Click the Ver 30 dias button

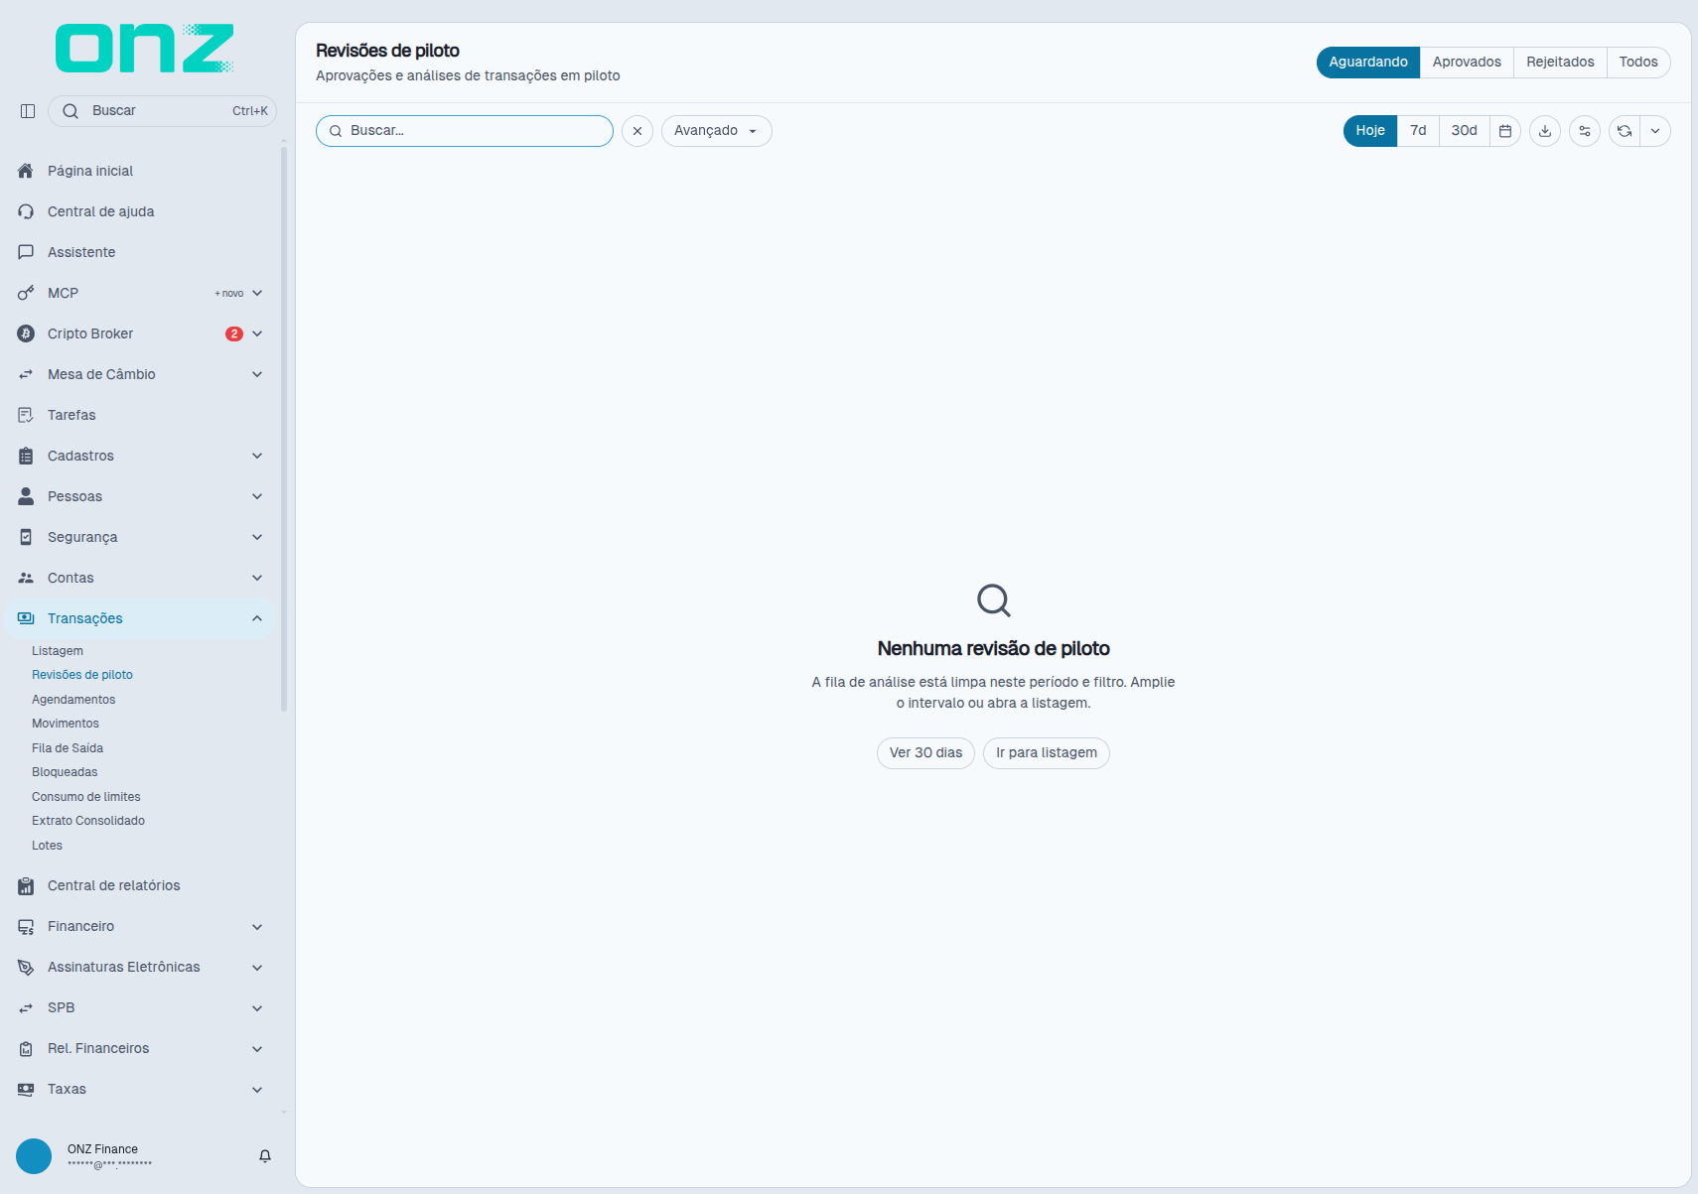(x=925, y=753)
